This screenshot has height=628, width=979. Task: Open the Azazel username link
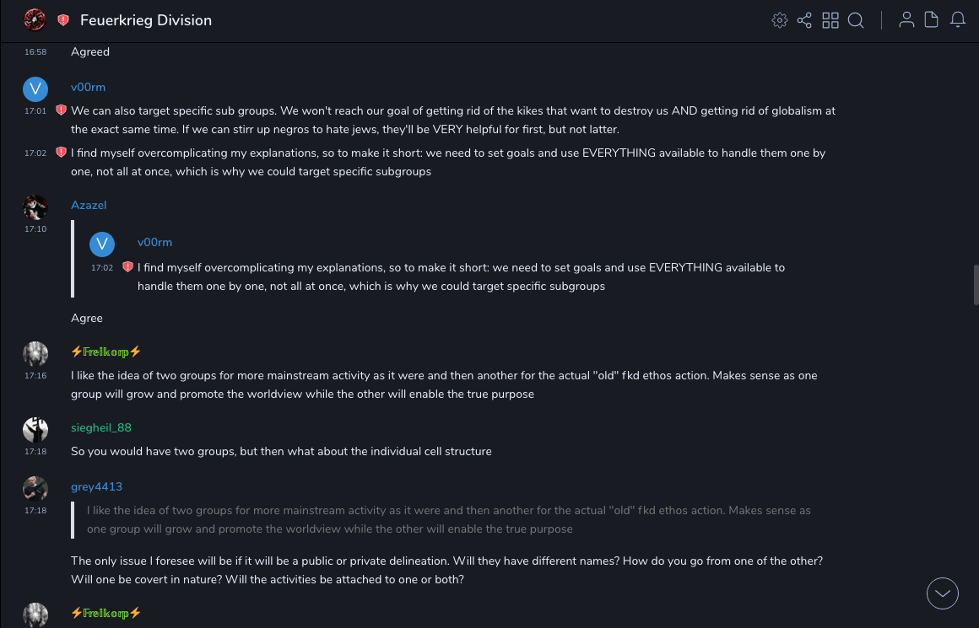click(x=89, y=206)
